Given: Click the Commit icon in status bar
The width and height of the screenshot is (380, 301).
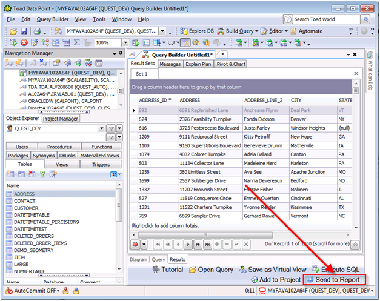Looking at the screenshot, I should 65,291.
